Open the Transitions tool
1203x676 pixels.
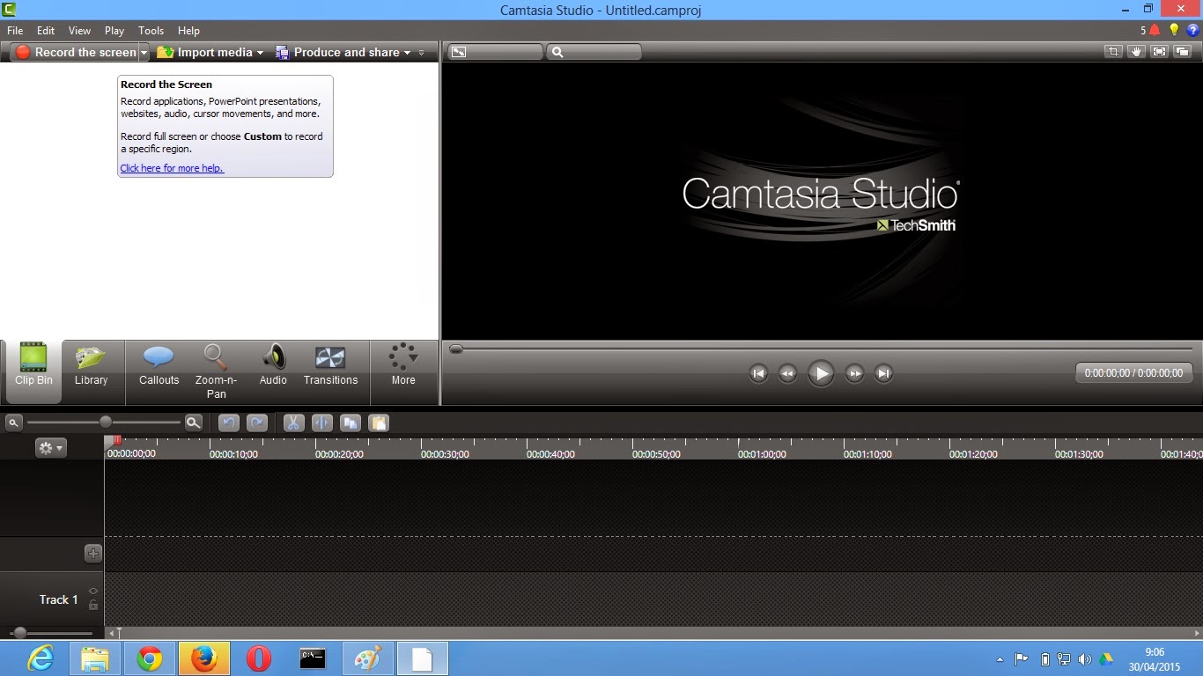point(330,365)
